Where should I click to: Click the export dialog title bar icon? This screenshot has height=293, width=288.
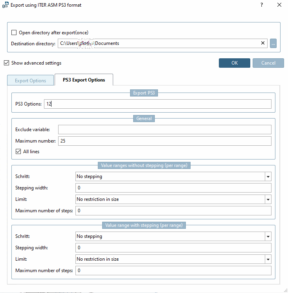pos(6,6)
